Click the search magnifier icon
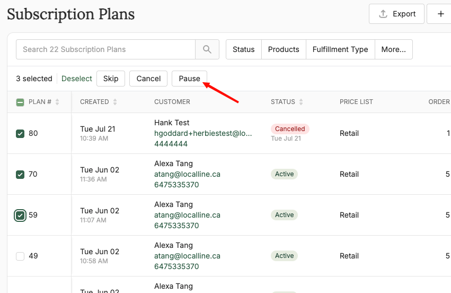 [x=207, y=49]
